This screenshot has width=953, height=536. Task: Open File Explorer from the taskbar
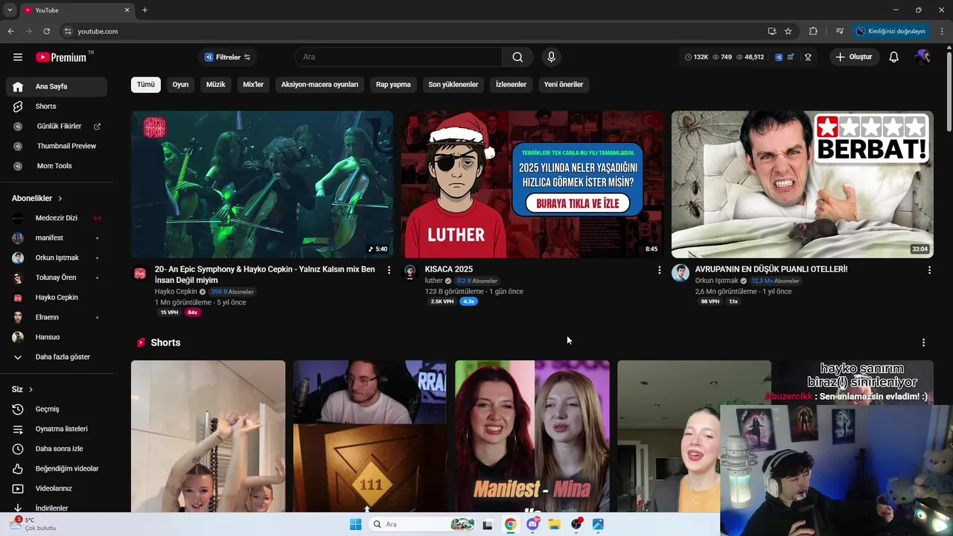[x=554, y=524]
